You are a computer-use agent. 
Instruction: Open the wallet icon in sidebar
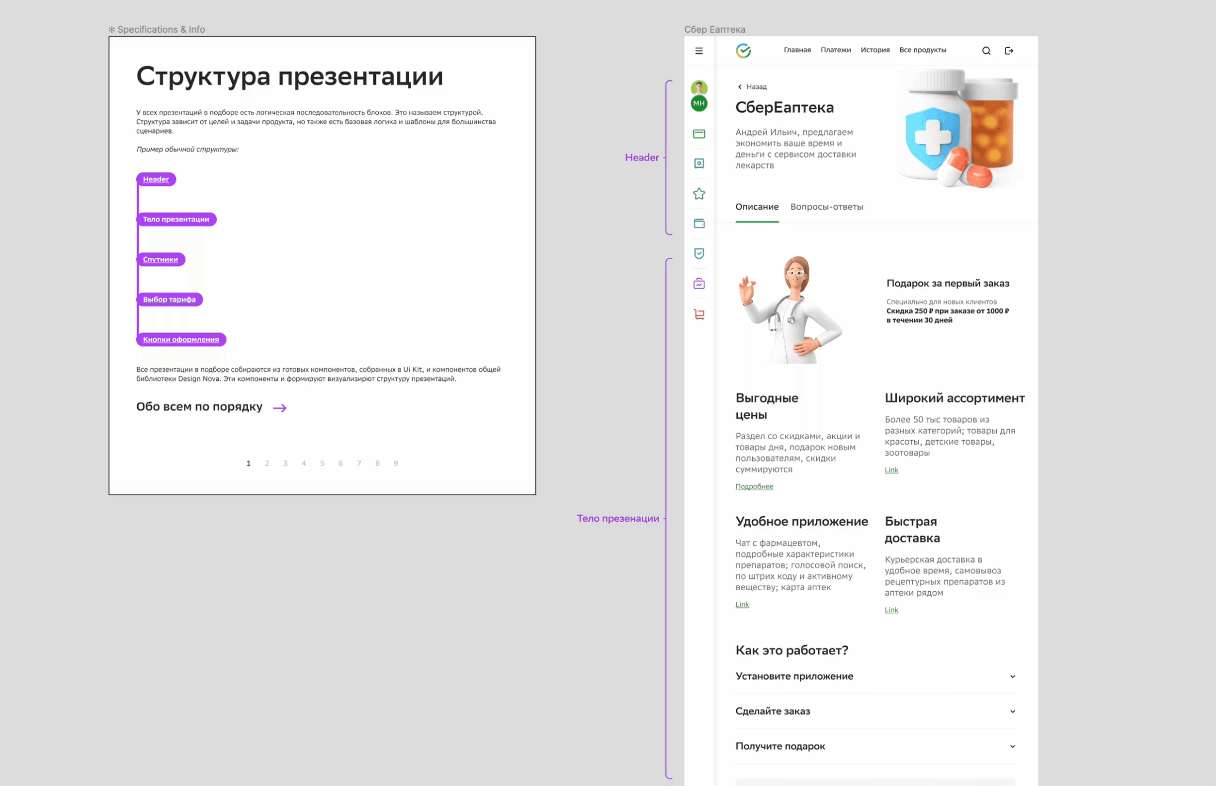click(698, 224)
